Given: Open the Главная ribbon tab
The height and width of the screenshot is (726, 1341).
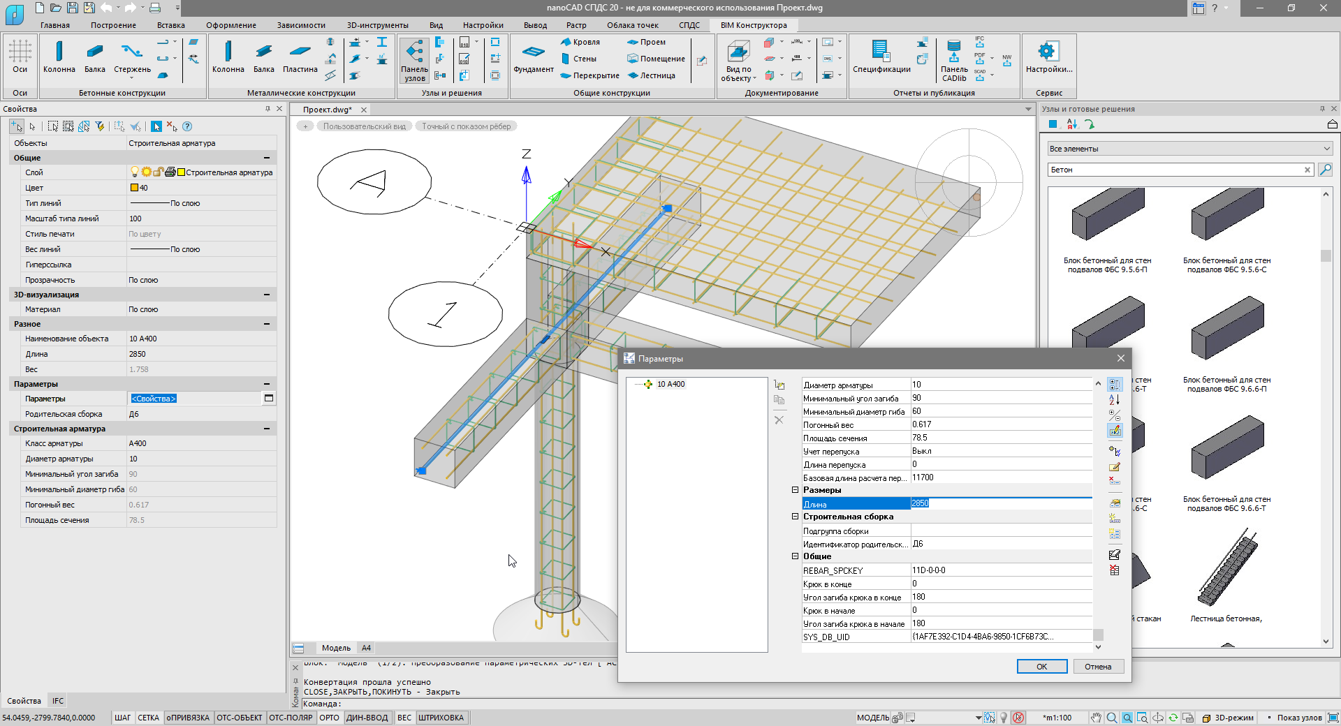Looking at the screenshot, I should point(55,25).
